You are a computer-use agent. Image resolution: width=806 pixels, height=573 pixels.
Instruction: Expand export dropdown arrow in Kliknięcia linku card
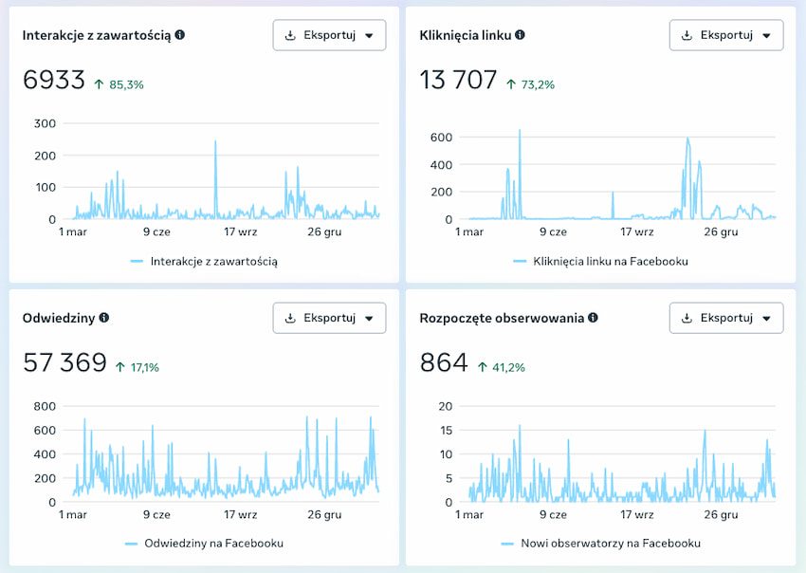click(x=765, y=35)
